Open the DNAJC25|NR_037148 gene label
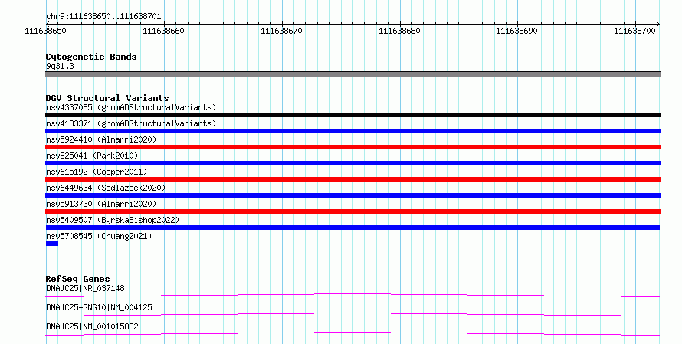 pyautogui.click(x=85, y=288)
